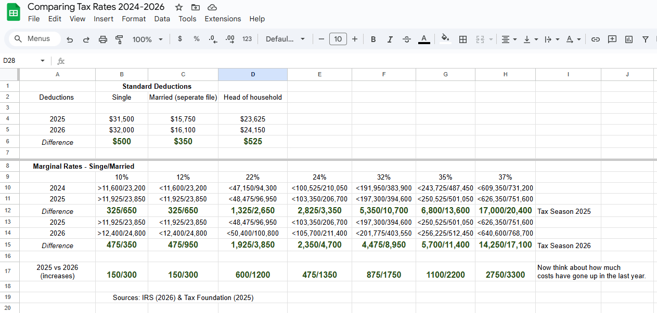The height and width of the screenshot is (313, 657).
Task: Open the Extensions menu
Action: point(223,19)
